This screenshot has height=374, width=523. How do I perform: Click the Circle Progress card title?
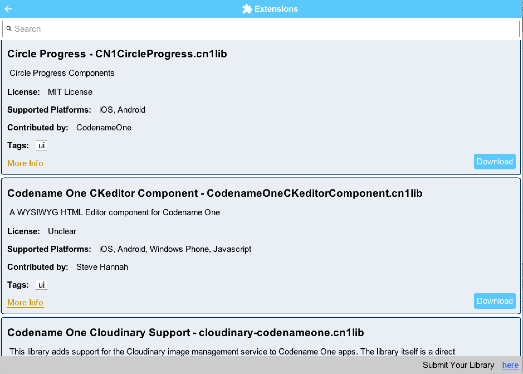coord(117,54)
